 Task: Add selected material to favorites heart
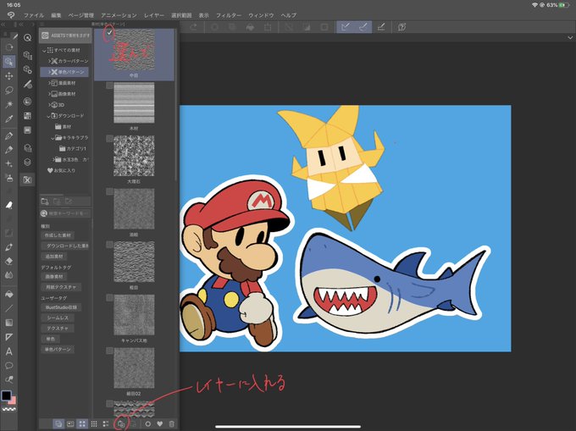pyautogui.click(x=160, y=424)
